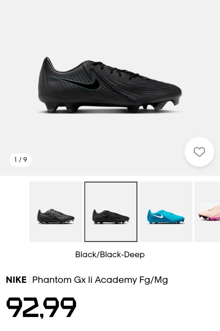The image size is (220, 331).
Task: Tap the 1 / 9 image counter
Action: tap(20, 160)
